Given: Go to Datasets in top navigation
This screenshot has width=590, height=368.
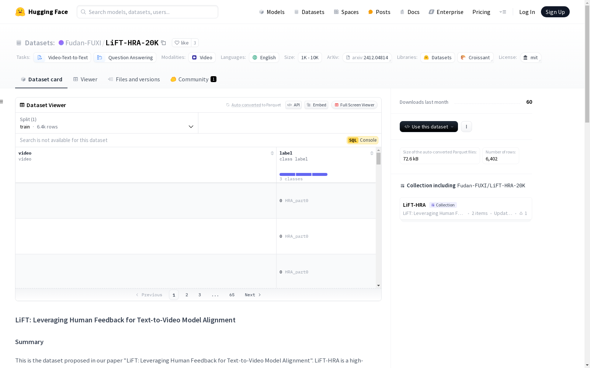Looking at the screenshot, I should pyautogui.click(x=309, y=12).
